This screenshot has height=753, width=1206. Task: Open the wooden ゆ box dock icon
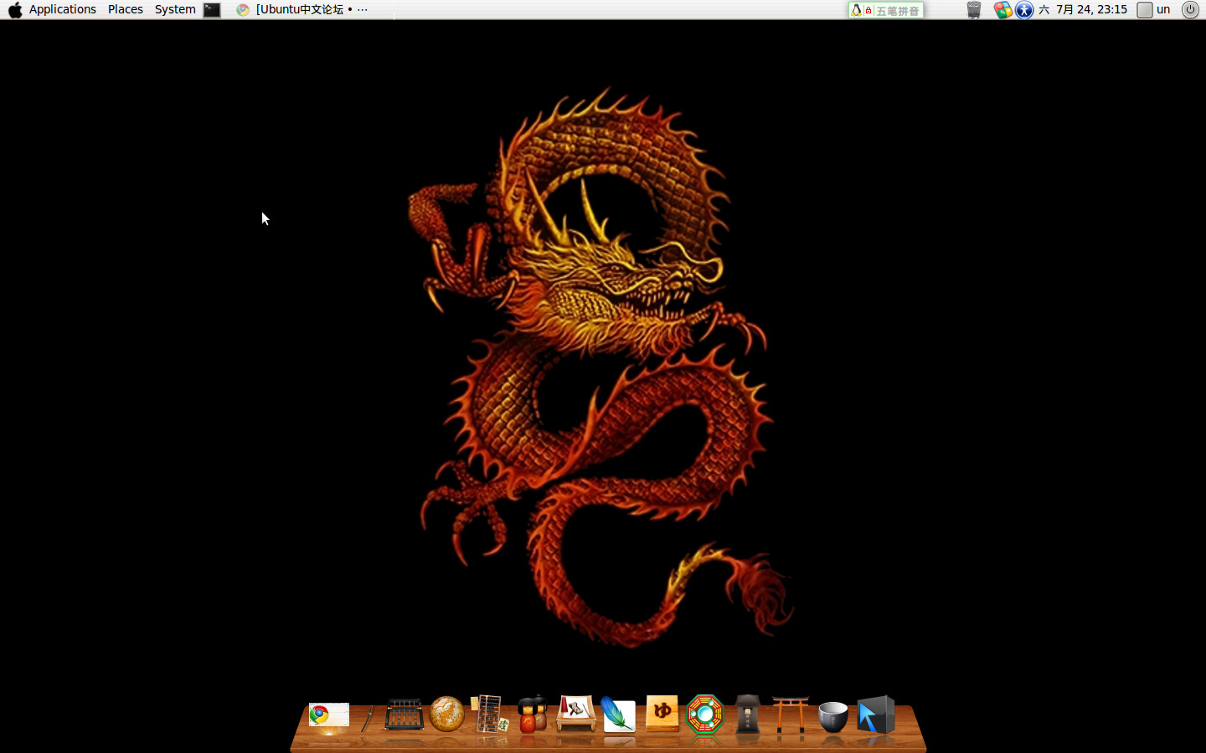pyautogui.click(x=662, y=714)
